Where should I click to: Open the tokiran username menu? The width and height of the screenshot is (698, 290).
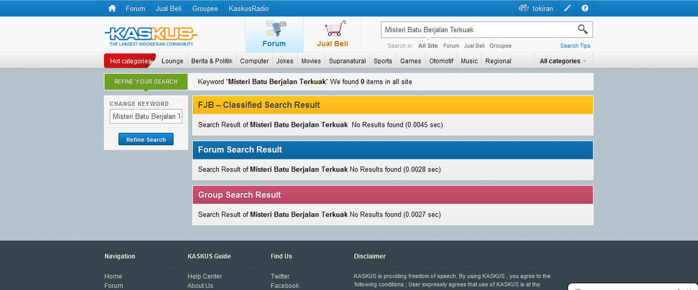[543, 8]
